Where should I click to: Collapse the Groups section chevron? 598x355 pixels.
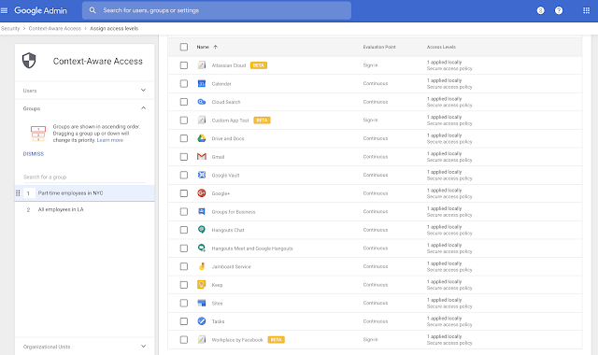(143, 108)
